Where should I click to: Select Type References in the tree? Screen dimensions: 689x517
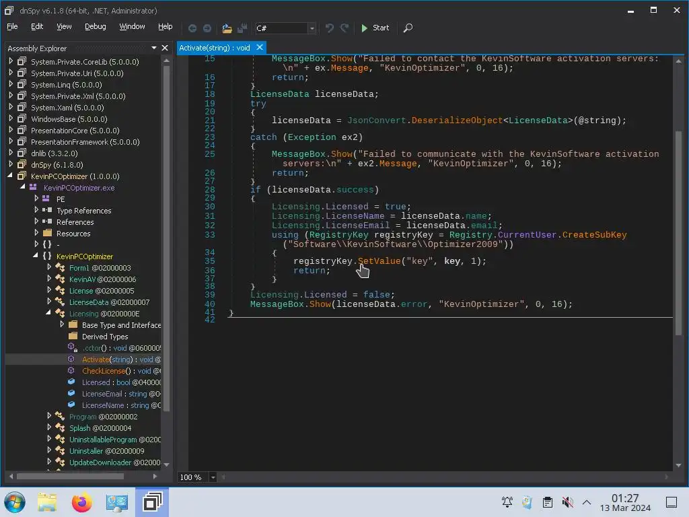pyautogui.click(x=84, y=211)
